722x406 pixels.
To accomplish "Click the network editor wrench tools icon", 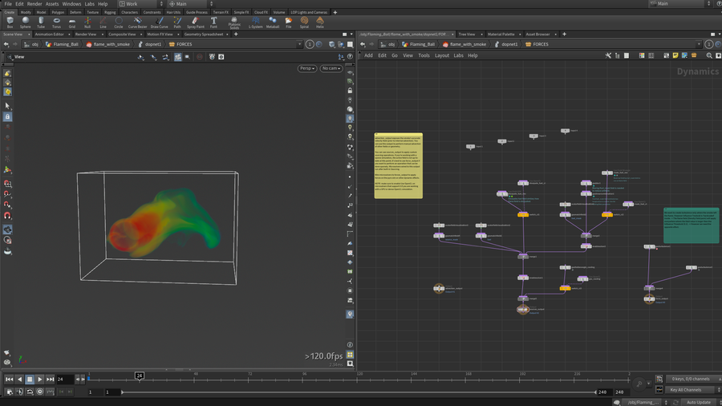I will [608, 55].
